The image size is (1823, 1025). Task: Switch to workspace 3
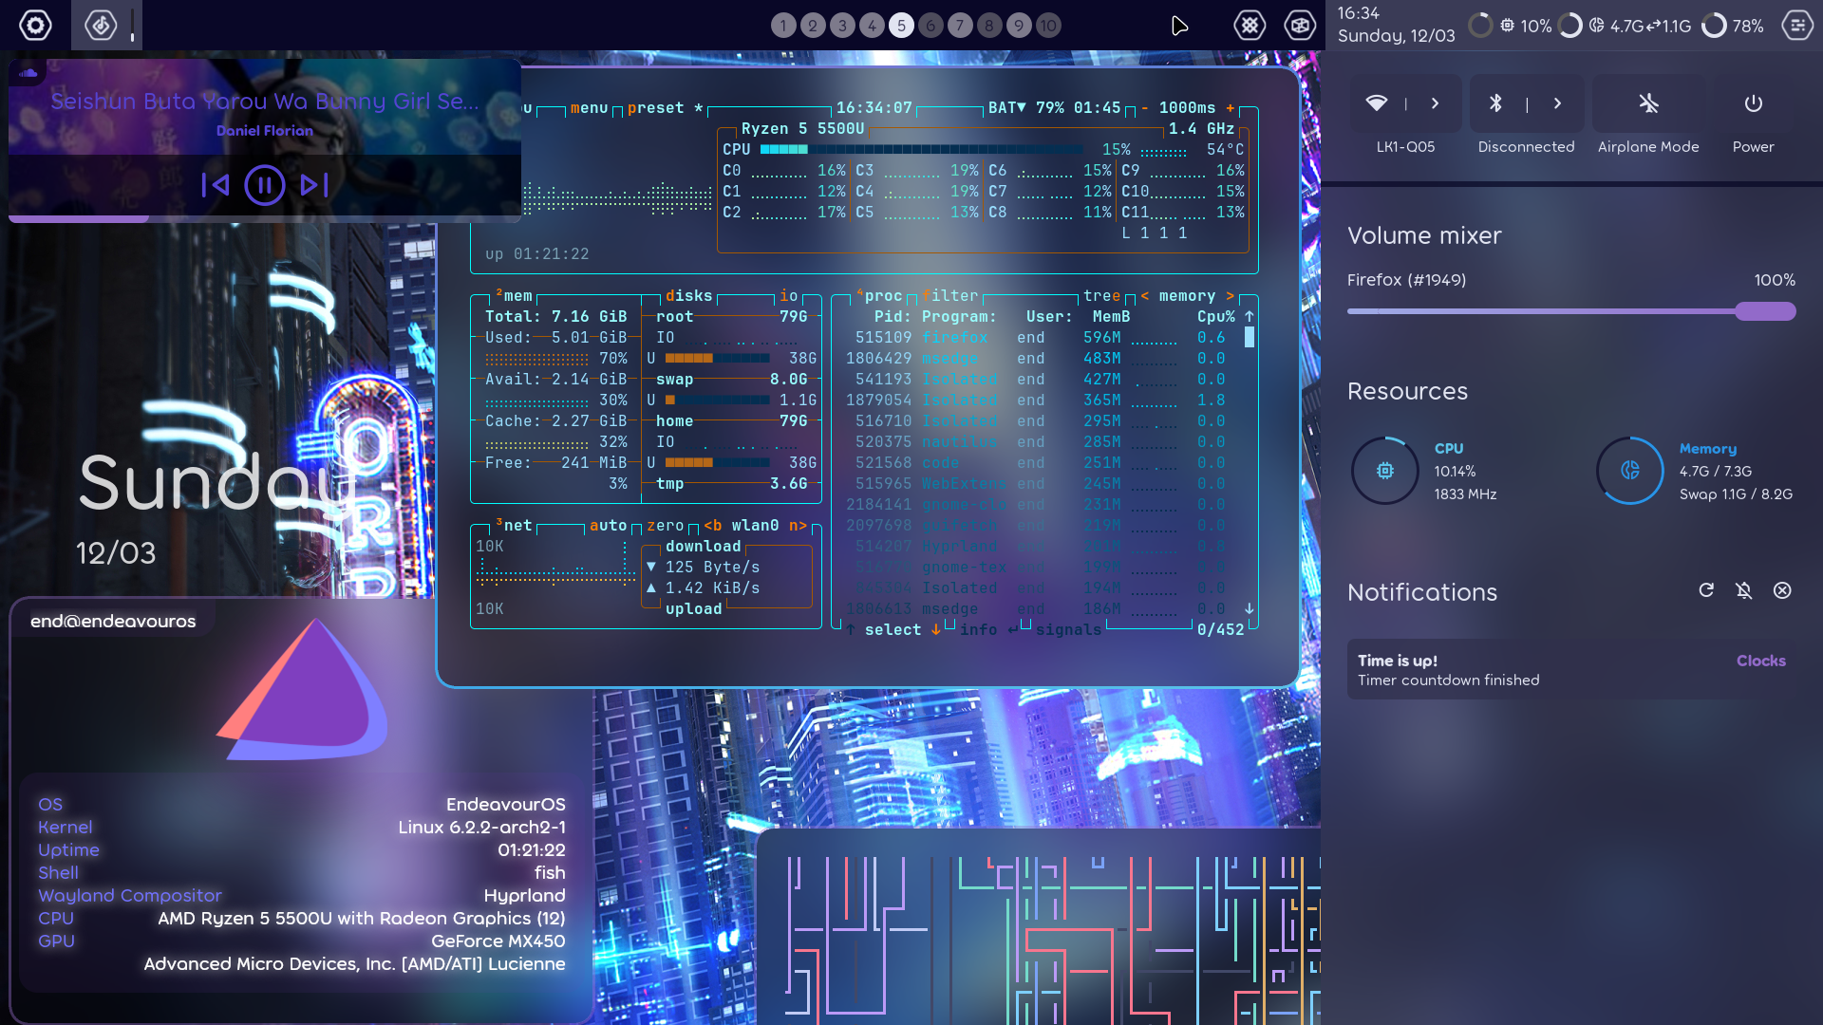click(842, 26)
